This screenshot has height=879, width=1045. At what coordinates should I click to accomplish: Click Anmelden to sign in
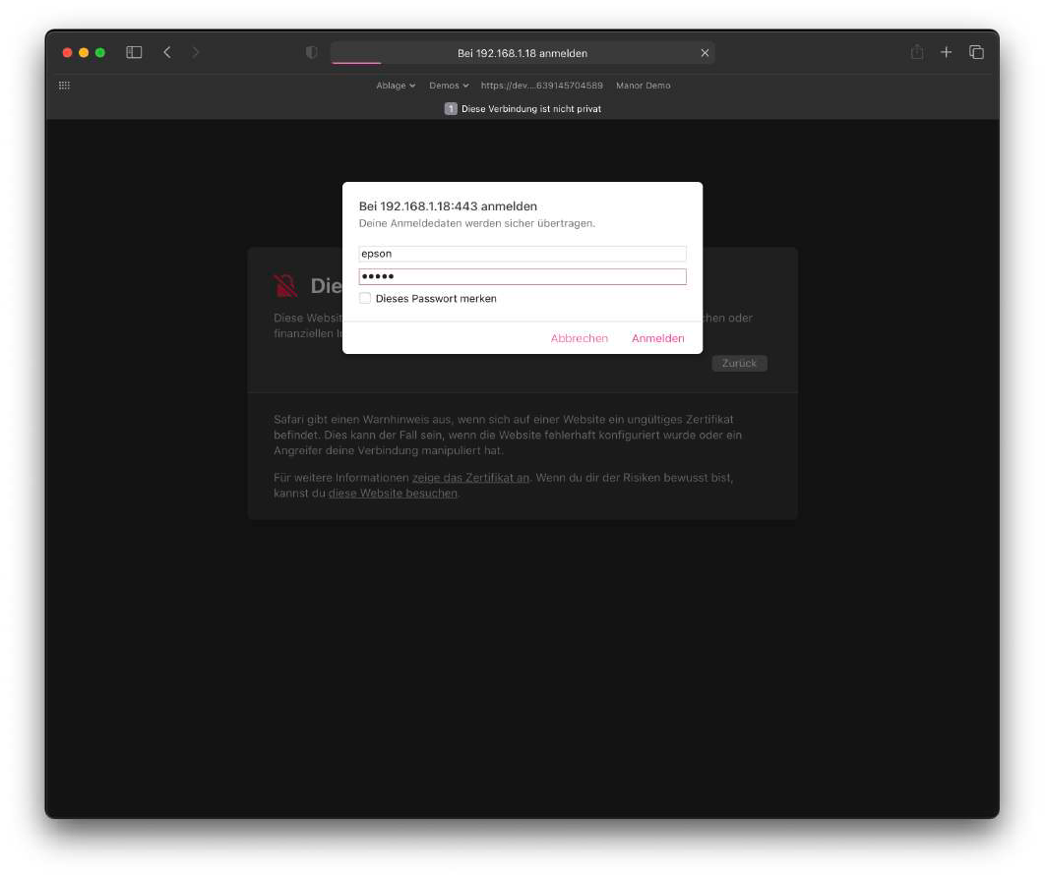[x=657, y=338]
